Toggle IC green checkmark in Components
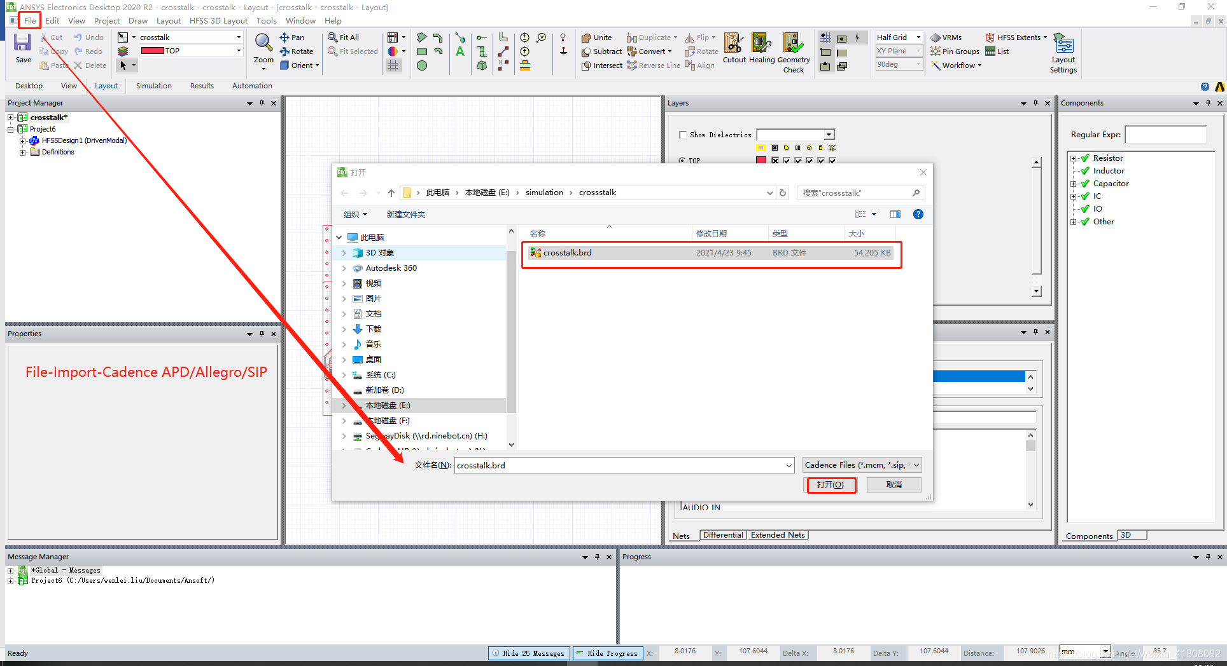The width and height of the screenshot is (1227, 666). 1085,196
